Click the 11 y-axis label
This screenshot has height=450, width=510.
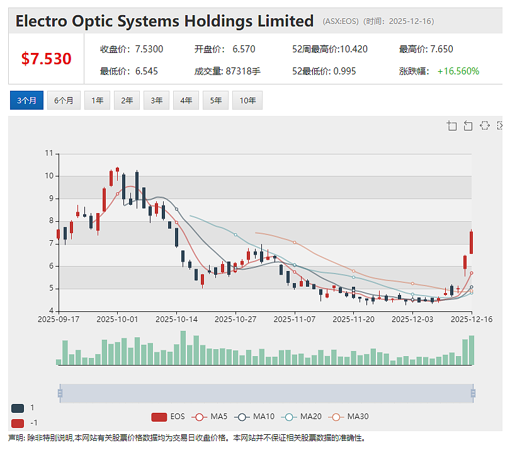pyautogui.click(x=49, y=153)
